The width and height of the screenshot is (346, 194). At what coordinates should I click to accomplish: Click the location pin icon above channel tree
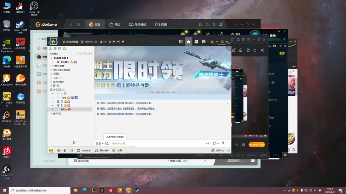pyautogui.click(x=55, y=49)
